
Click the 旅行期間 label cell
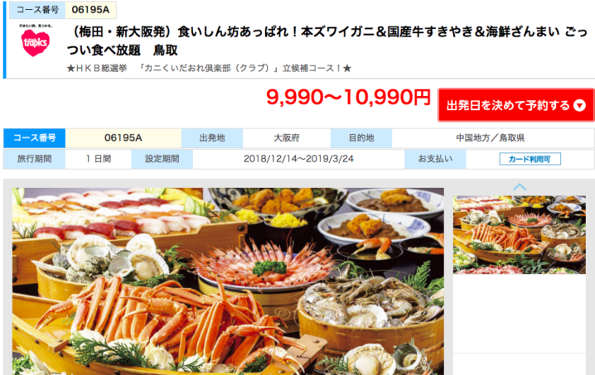35,159
